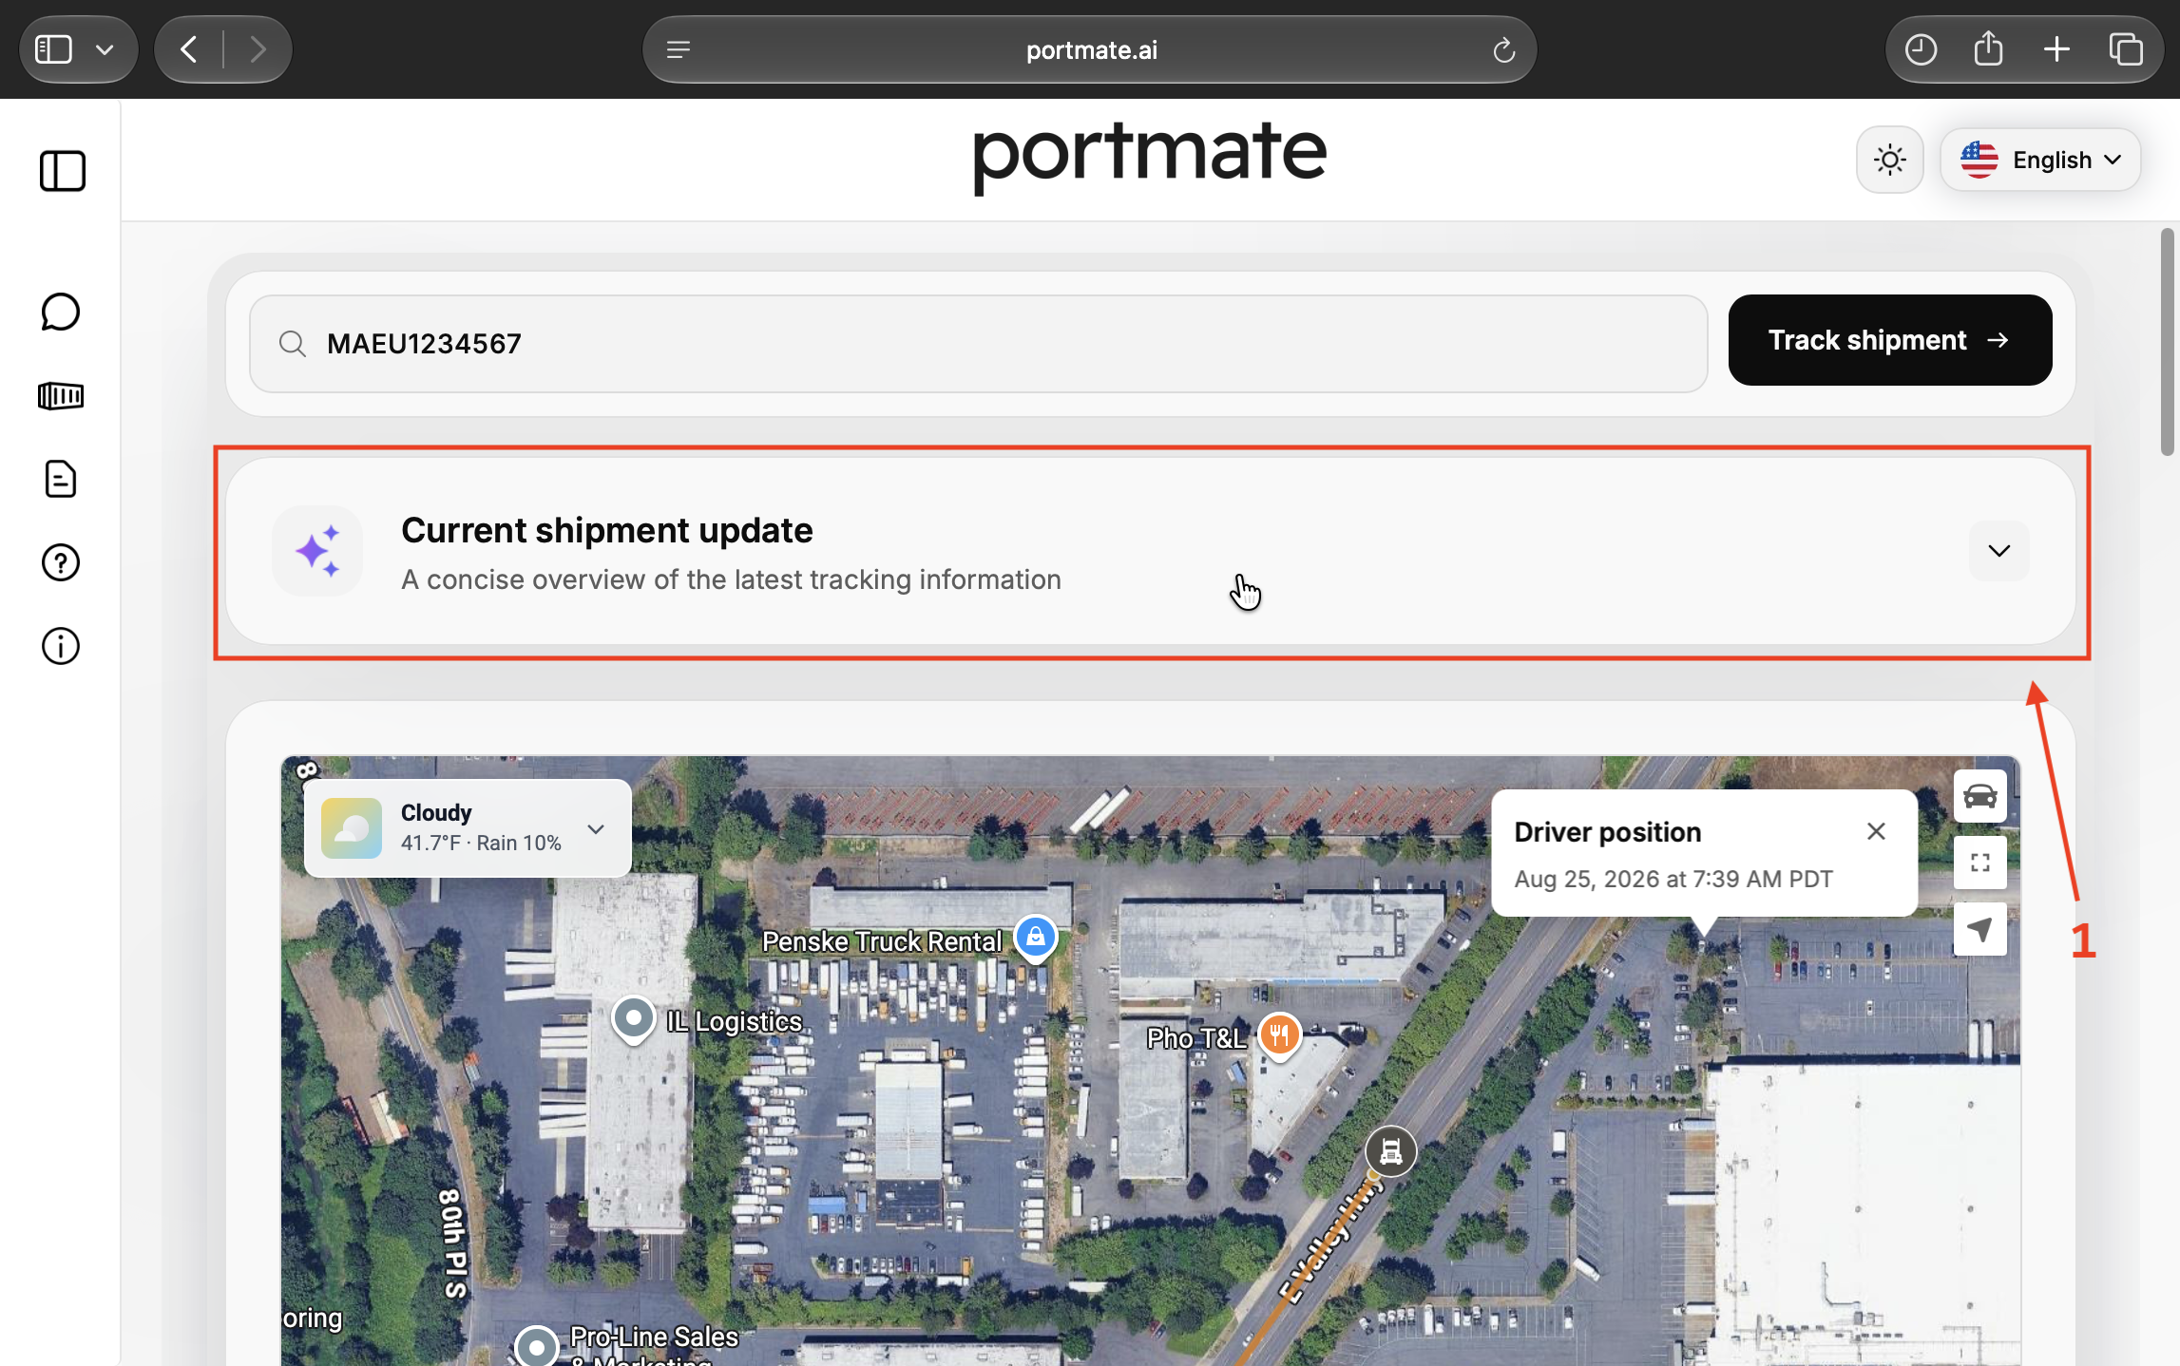Image resolution: width=2180 pixels, height=1366 pixels.
Task: Click the Track shipment button
Action: 1889,340
